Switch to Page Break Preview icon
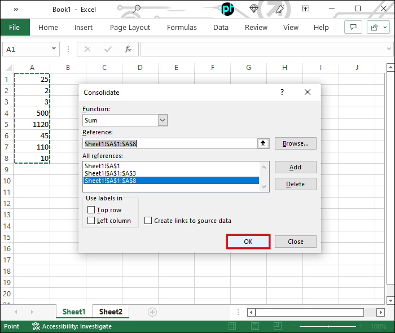Image resolution: width=395 pixels, height=333 pixels. pos(278,326)
